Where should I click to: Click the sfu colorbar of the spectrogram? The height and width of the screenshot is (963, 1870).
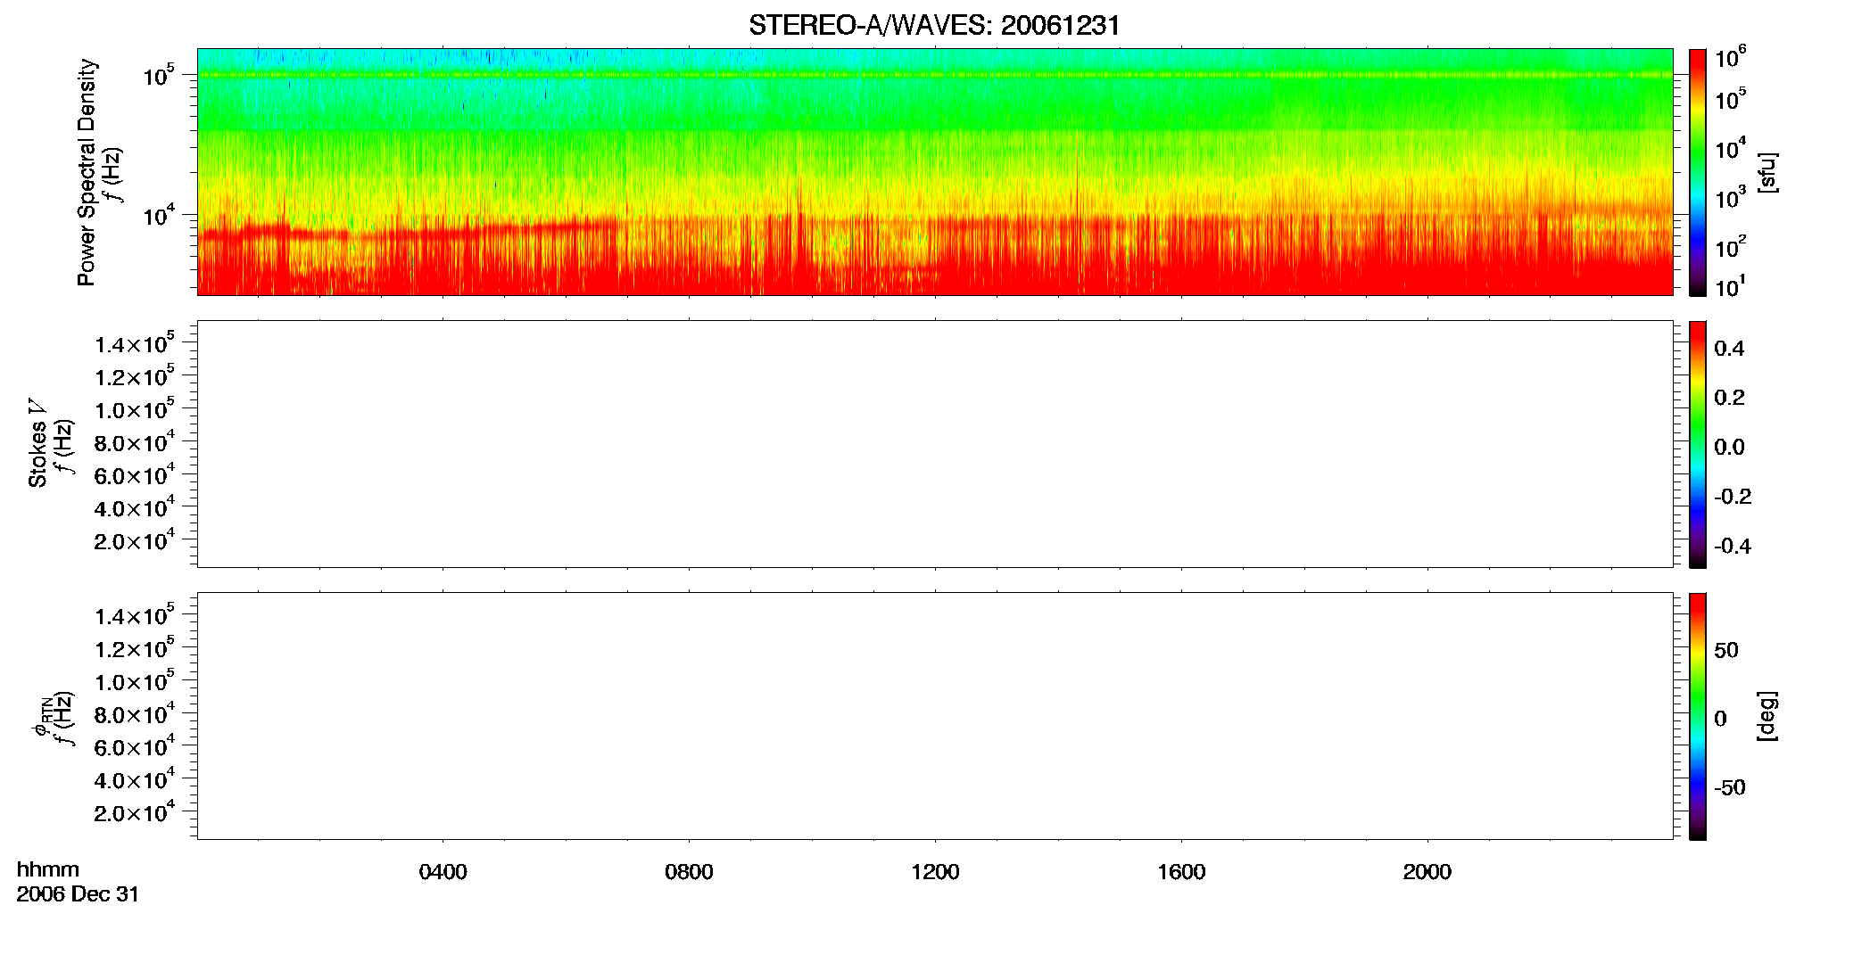[1698, 172]
